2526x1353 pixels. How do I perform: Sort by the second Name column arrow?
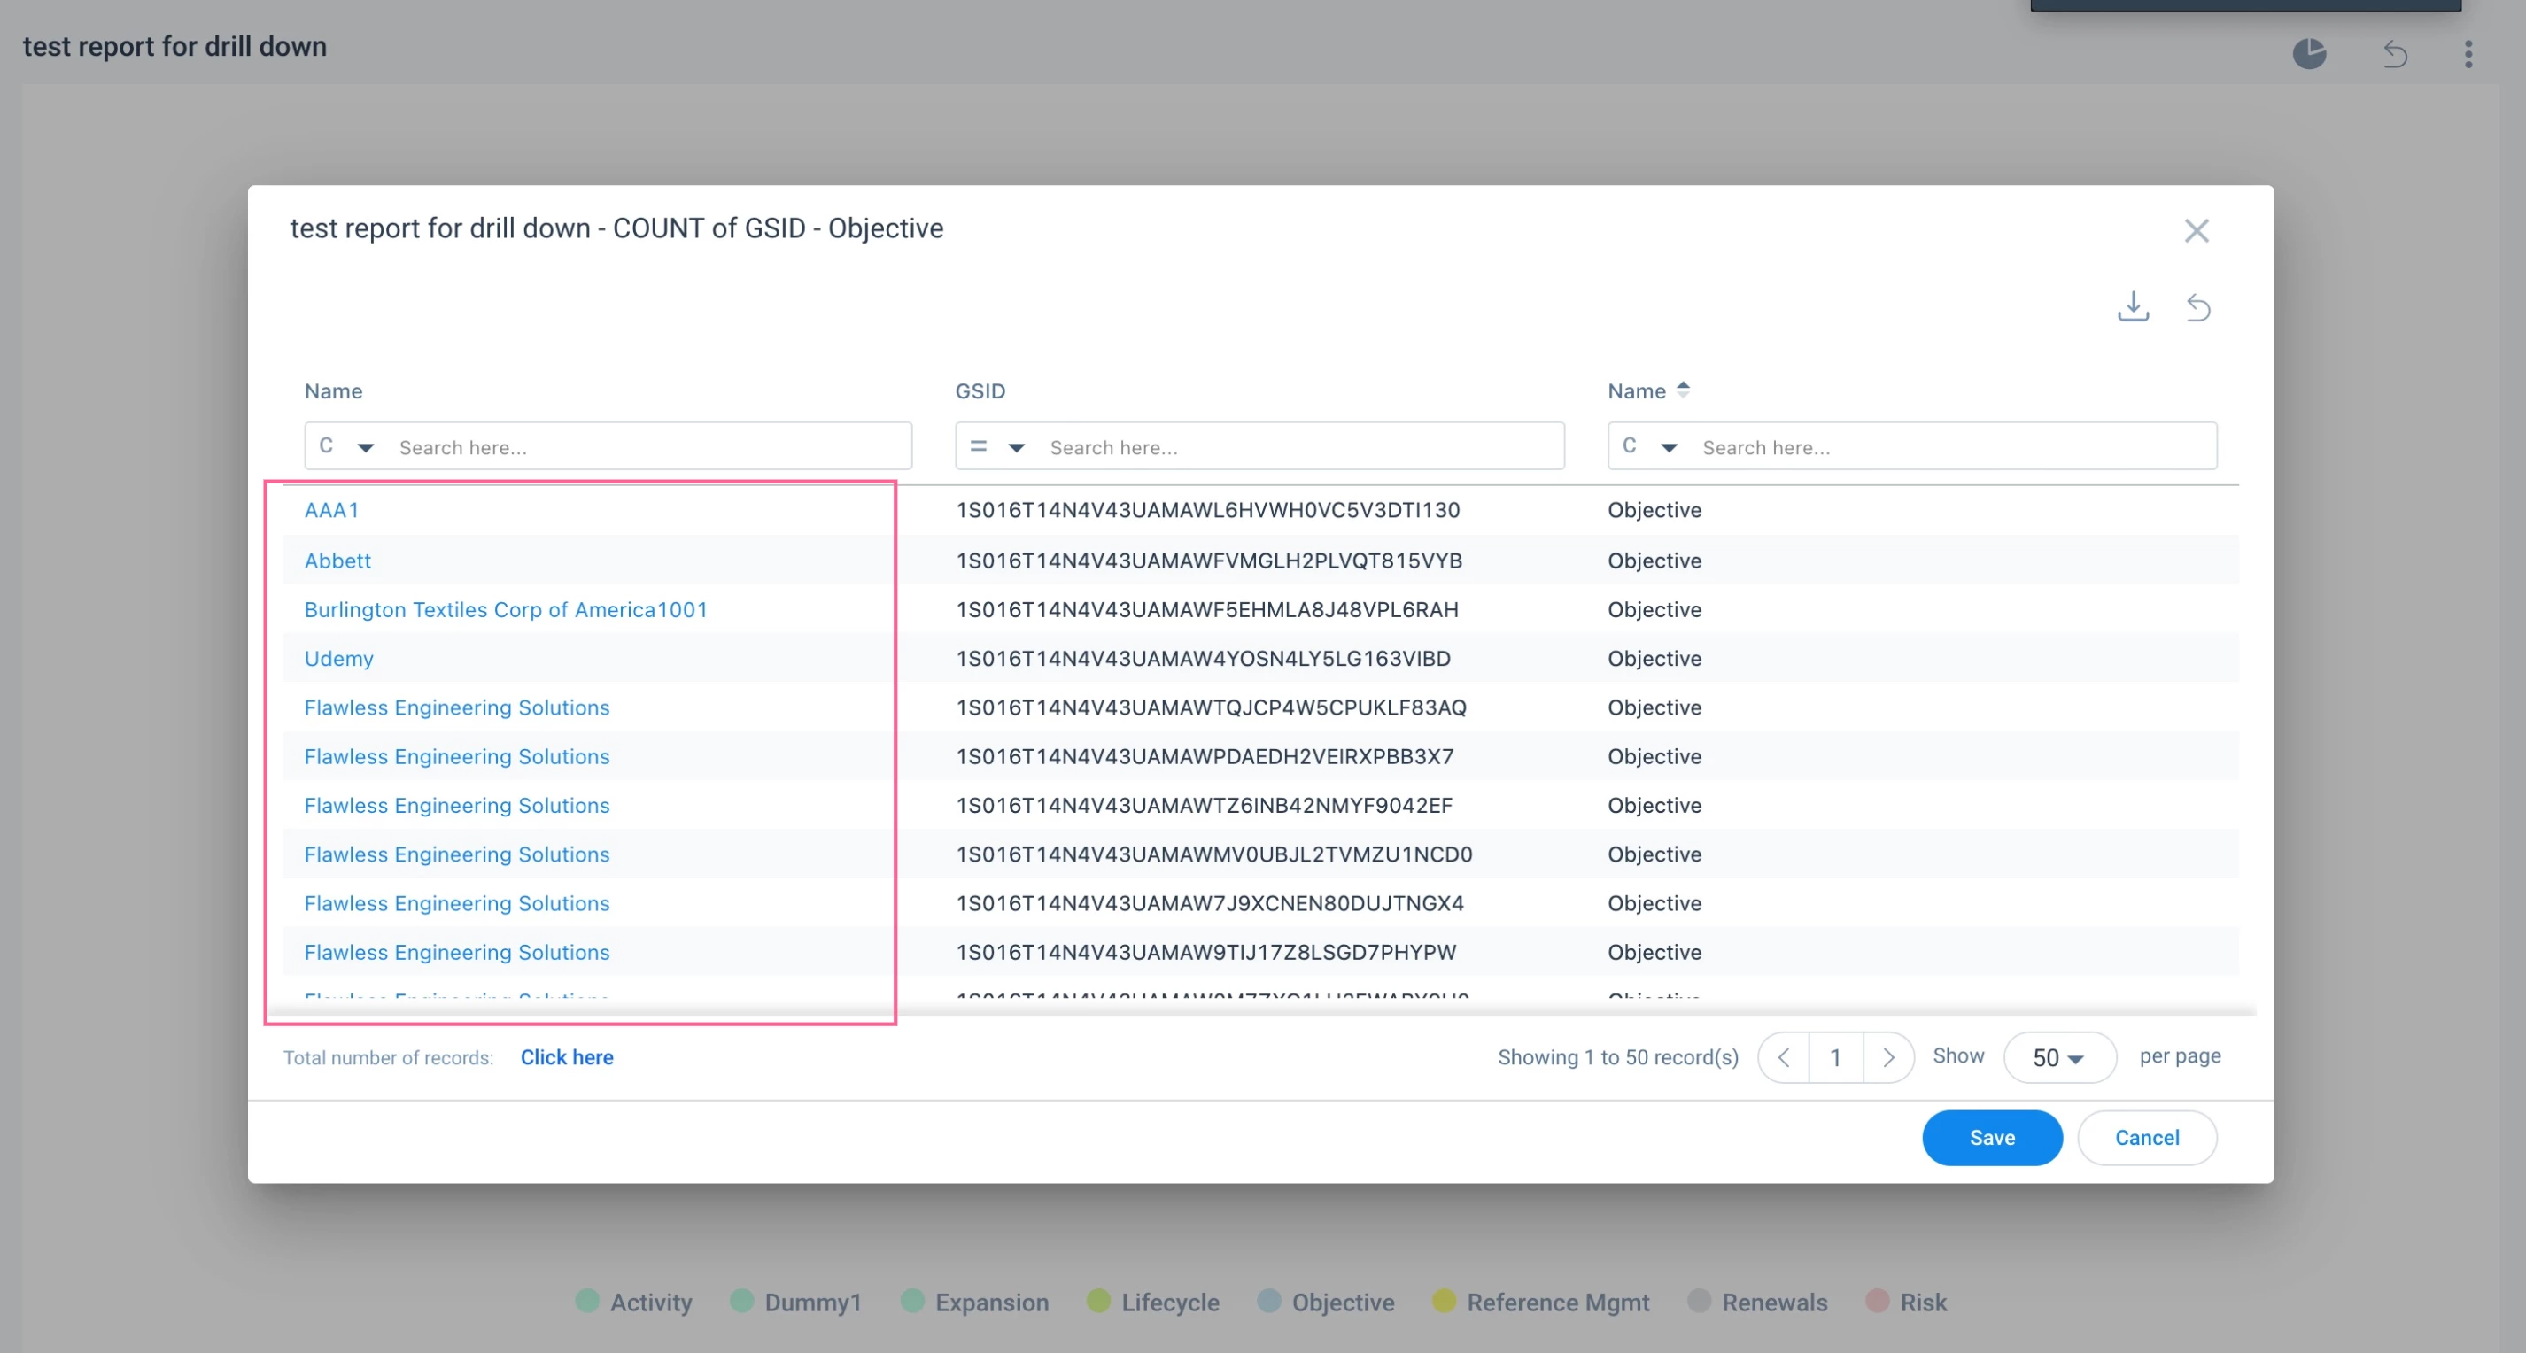1683,390
